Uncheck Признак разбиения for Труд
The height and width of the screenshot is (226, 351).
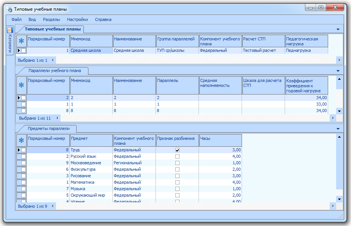tap(177, 150)
